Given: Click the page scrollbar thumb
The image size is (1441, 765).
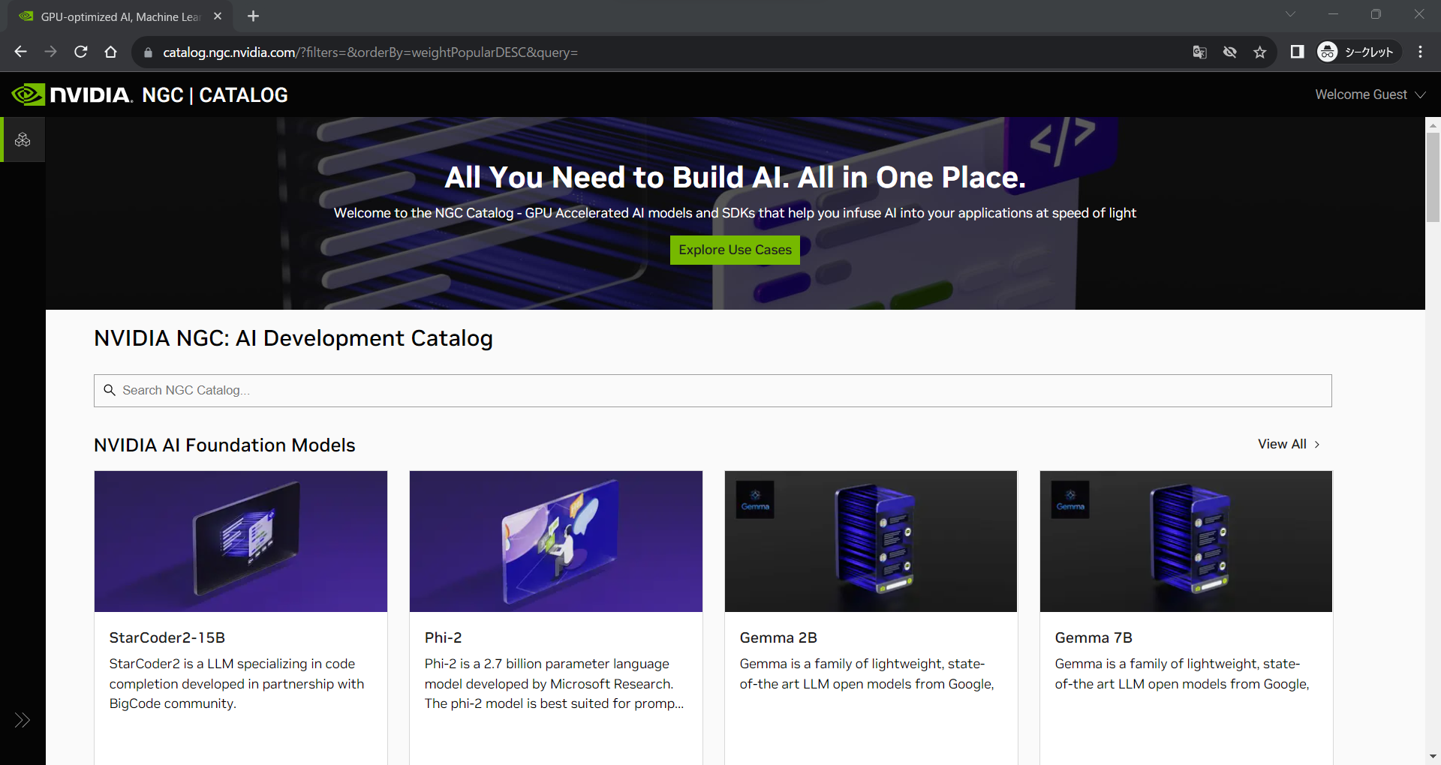Looking at the screenshot, I should [x=1433, y=178].
